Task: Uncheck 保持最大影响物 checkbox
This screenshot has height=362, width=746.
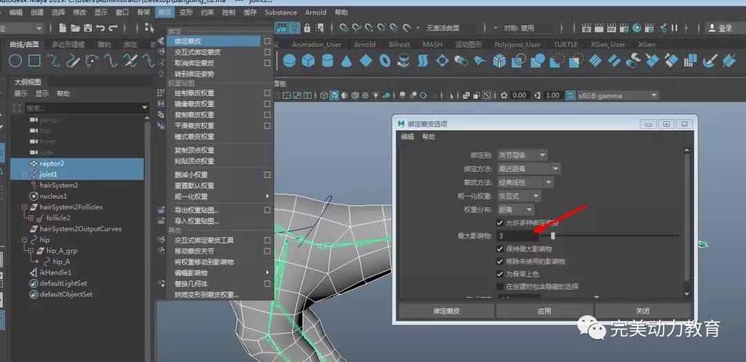Action: 500,249
